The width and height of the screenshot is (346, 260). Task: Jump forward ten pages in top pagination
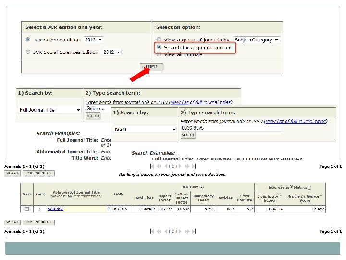pos(187,166)
